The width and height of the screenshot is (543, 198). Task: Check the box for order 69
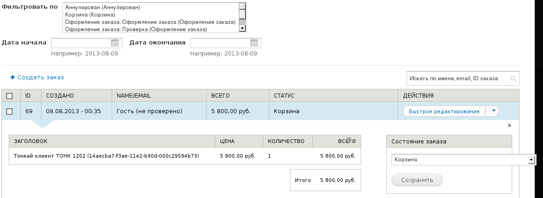tap(10, 111)
